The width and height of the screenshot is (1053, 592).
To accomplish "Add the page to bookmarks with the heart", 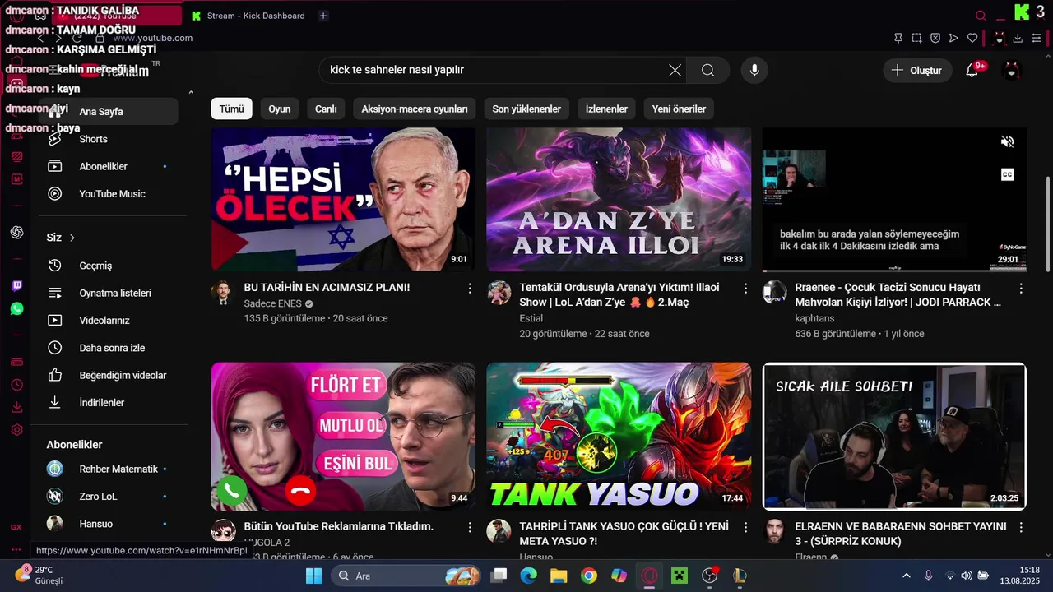I will (x=972, y=38).
